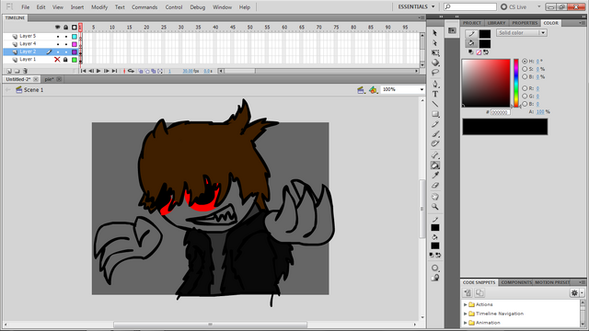Select the Zoom magnifier tool
The image size is (589, 331).
(x=435, y=207)
